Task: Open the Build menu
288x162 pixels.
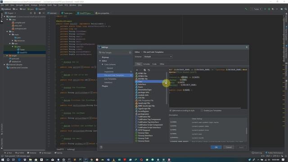Action: pos(49,5)
